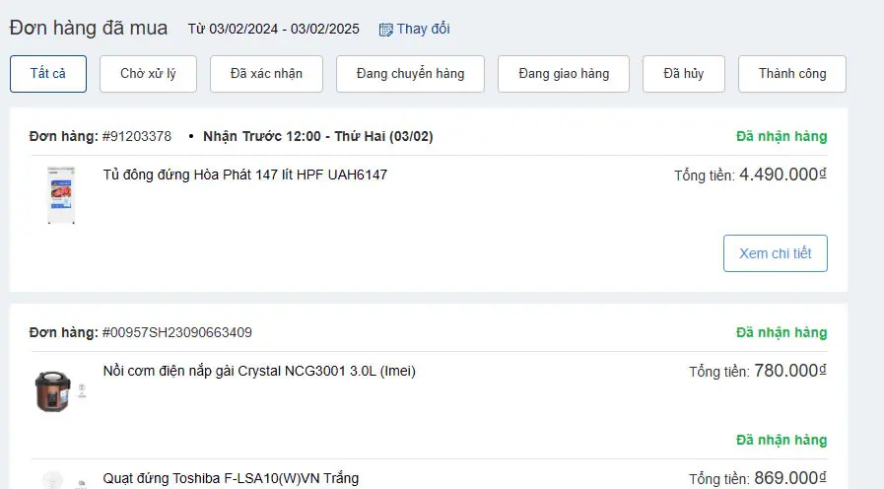Click the total 780.000đ
The height and width of the screenshot is (489, 884).
tap(790, 371)
